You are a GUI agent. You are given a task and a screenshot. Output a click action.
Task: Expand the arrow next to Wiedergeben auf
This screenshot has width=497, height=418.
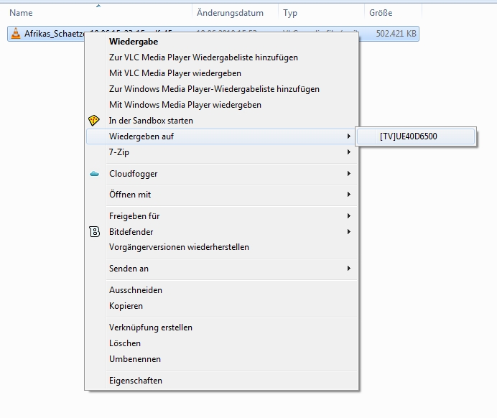tap(348, 136)
